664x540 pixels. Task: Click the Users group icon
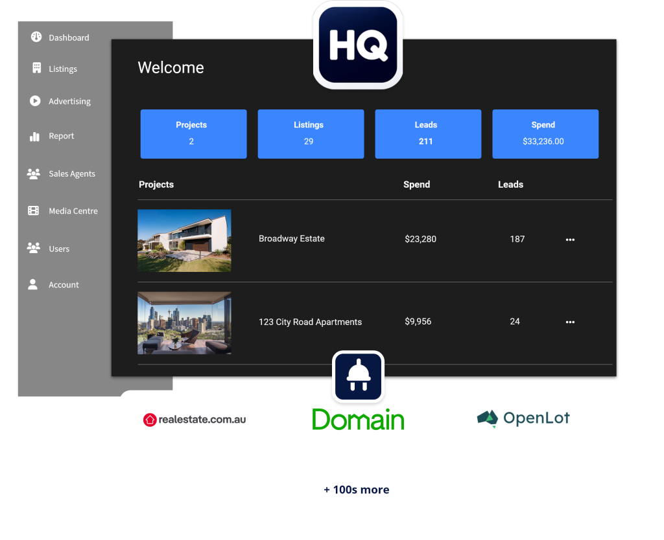click(34, 248)
